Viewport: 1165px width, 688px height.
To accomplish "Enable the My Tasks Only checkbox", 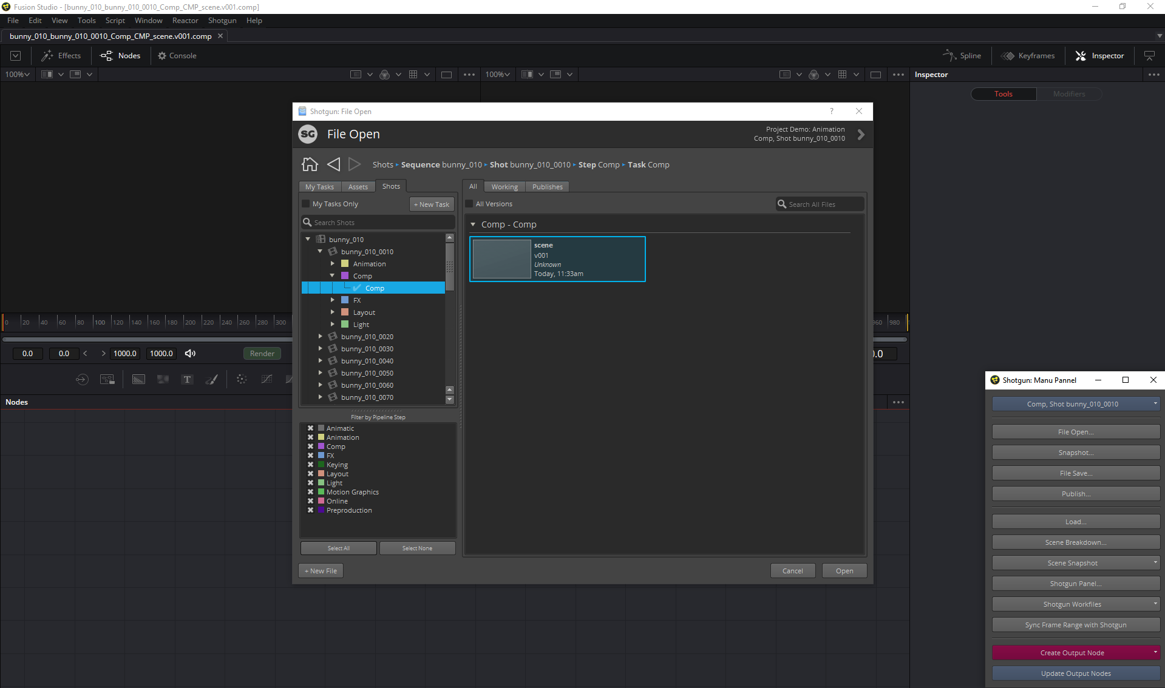I will click(306, 204).
